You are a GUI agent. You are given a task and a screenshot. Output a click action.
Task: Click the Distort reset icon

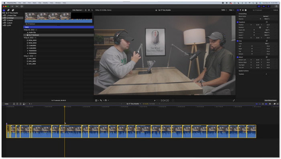tap(267, 57)
